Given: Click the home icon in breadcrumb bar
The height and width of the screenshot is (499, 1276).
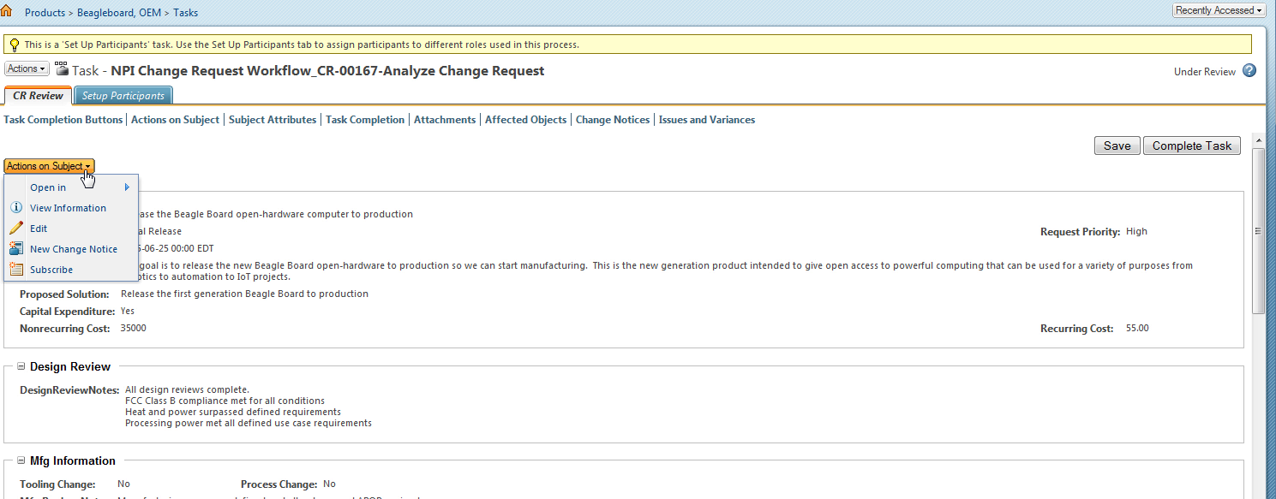Looking at the screenshot, I should [x=6, y=11].
